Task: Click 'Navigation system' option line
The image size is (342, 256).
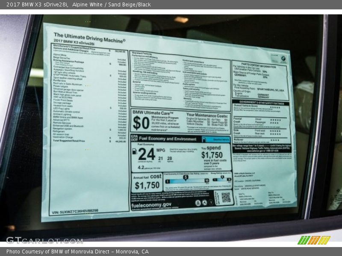Action: click(90, 129)
